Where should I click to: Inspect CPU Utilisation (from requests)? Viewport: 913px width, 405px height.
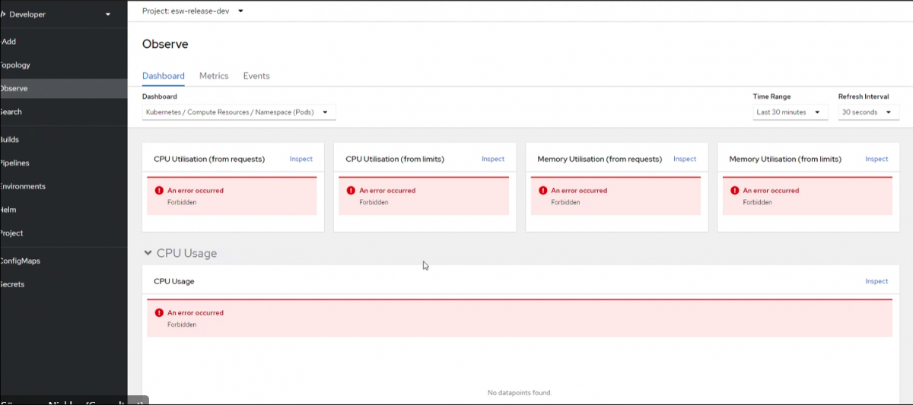tap(301, 159)
